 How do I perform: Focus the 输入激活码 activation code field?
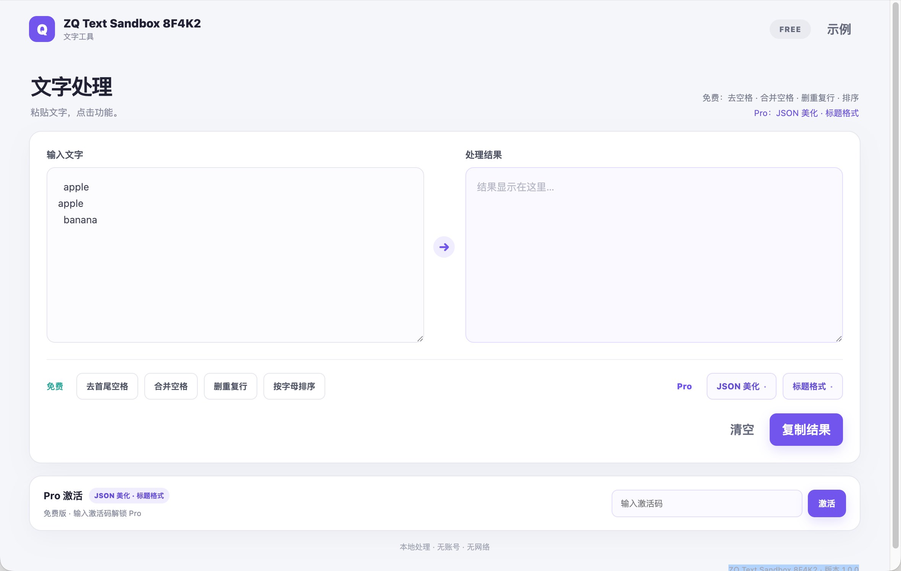(707, 503)
